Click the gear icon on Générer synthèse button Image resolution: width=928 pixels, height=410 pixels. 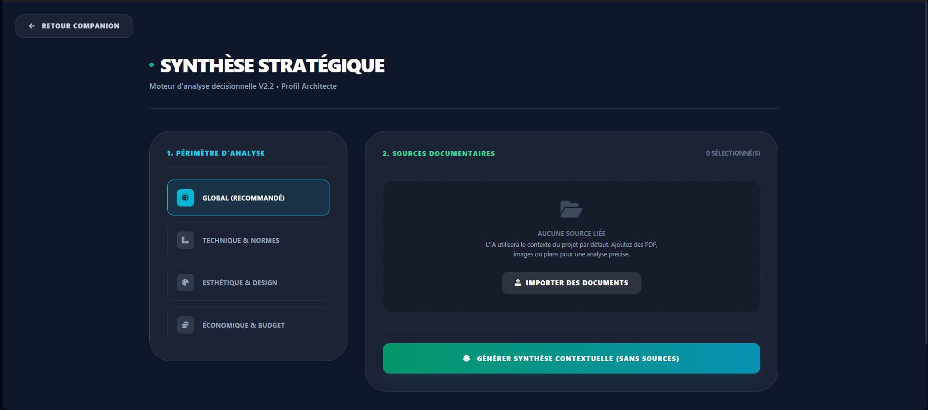click(467, 358)
